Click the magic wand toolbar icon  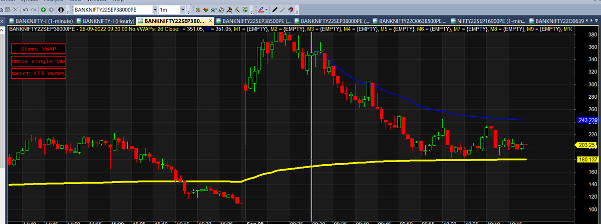(236, 10)
